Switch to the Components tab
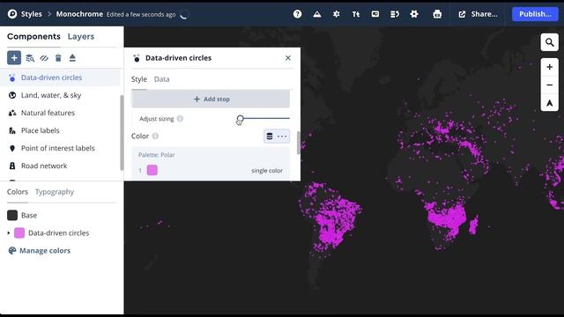 (x=33, y=36)
